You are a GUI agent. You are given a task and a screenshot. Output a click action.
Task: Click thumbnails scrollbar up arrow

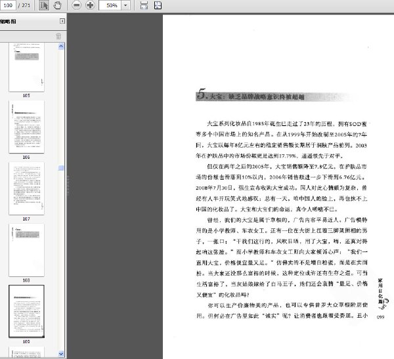coord(61,46)
